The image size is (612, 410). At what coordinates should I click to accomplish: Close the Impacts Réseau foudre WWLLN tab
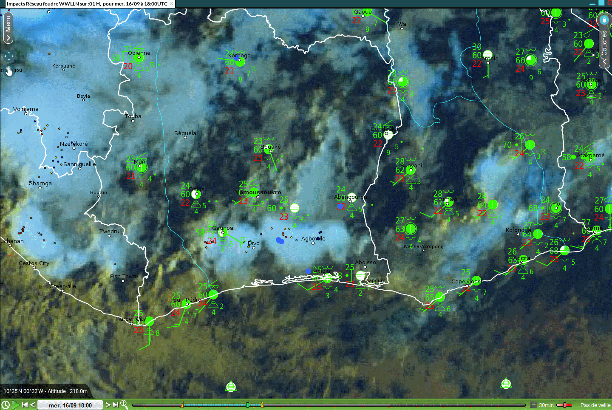[171, 3]
